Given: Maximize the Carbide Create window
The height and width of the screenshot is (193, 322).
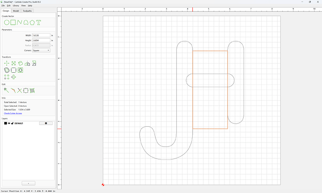Looking at the screenshot, I should (x=310, y=2).
